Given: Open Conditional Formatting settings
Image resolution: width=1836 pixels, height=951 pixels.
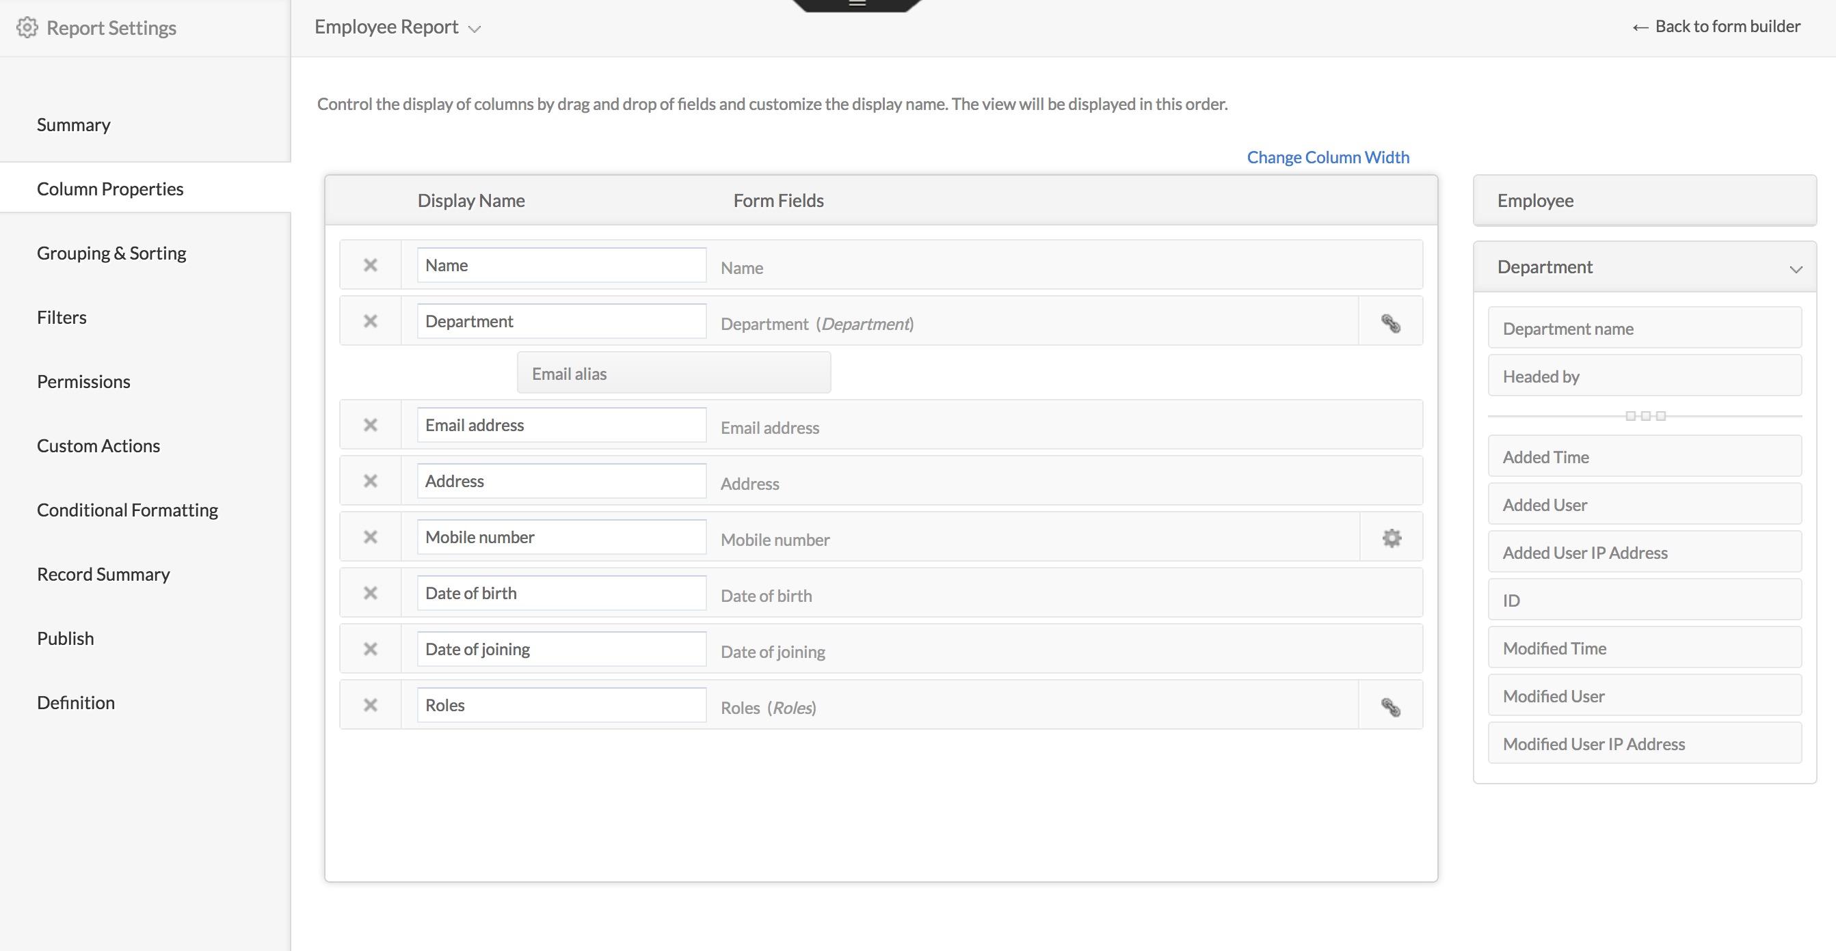Looking at the screenshot, I should [x=128, y=510].
